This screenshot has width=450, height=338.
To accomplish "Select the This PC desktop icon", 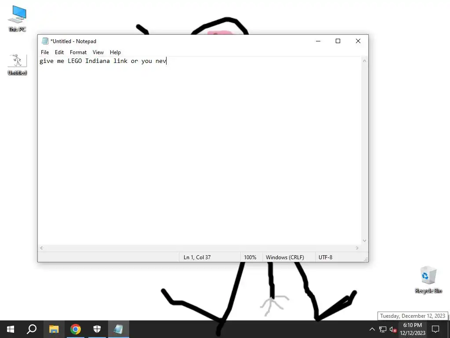I will 17,18.
